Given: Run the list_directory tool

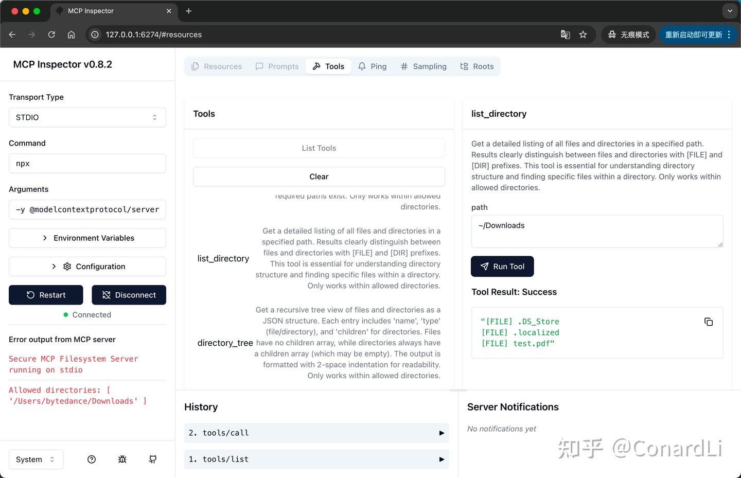Looking at the screenshot, I should [x=502, y=267].
